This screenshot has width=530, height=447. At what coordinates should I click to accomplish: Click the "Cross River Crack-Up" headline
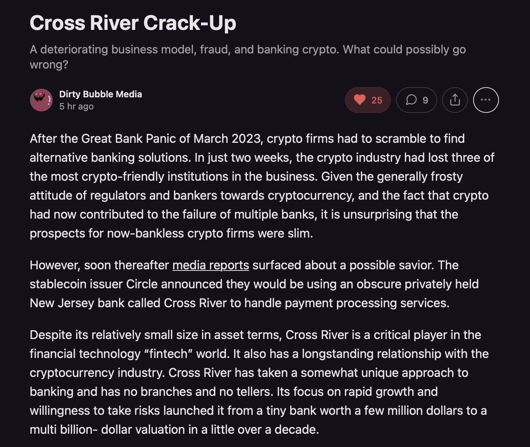click(x=133, y=23)
